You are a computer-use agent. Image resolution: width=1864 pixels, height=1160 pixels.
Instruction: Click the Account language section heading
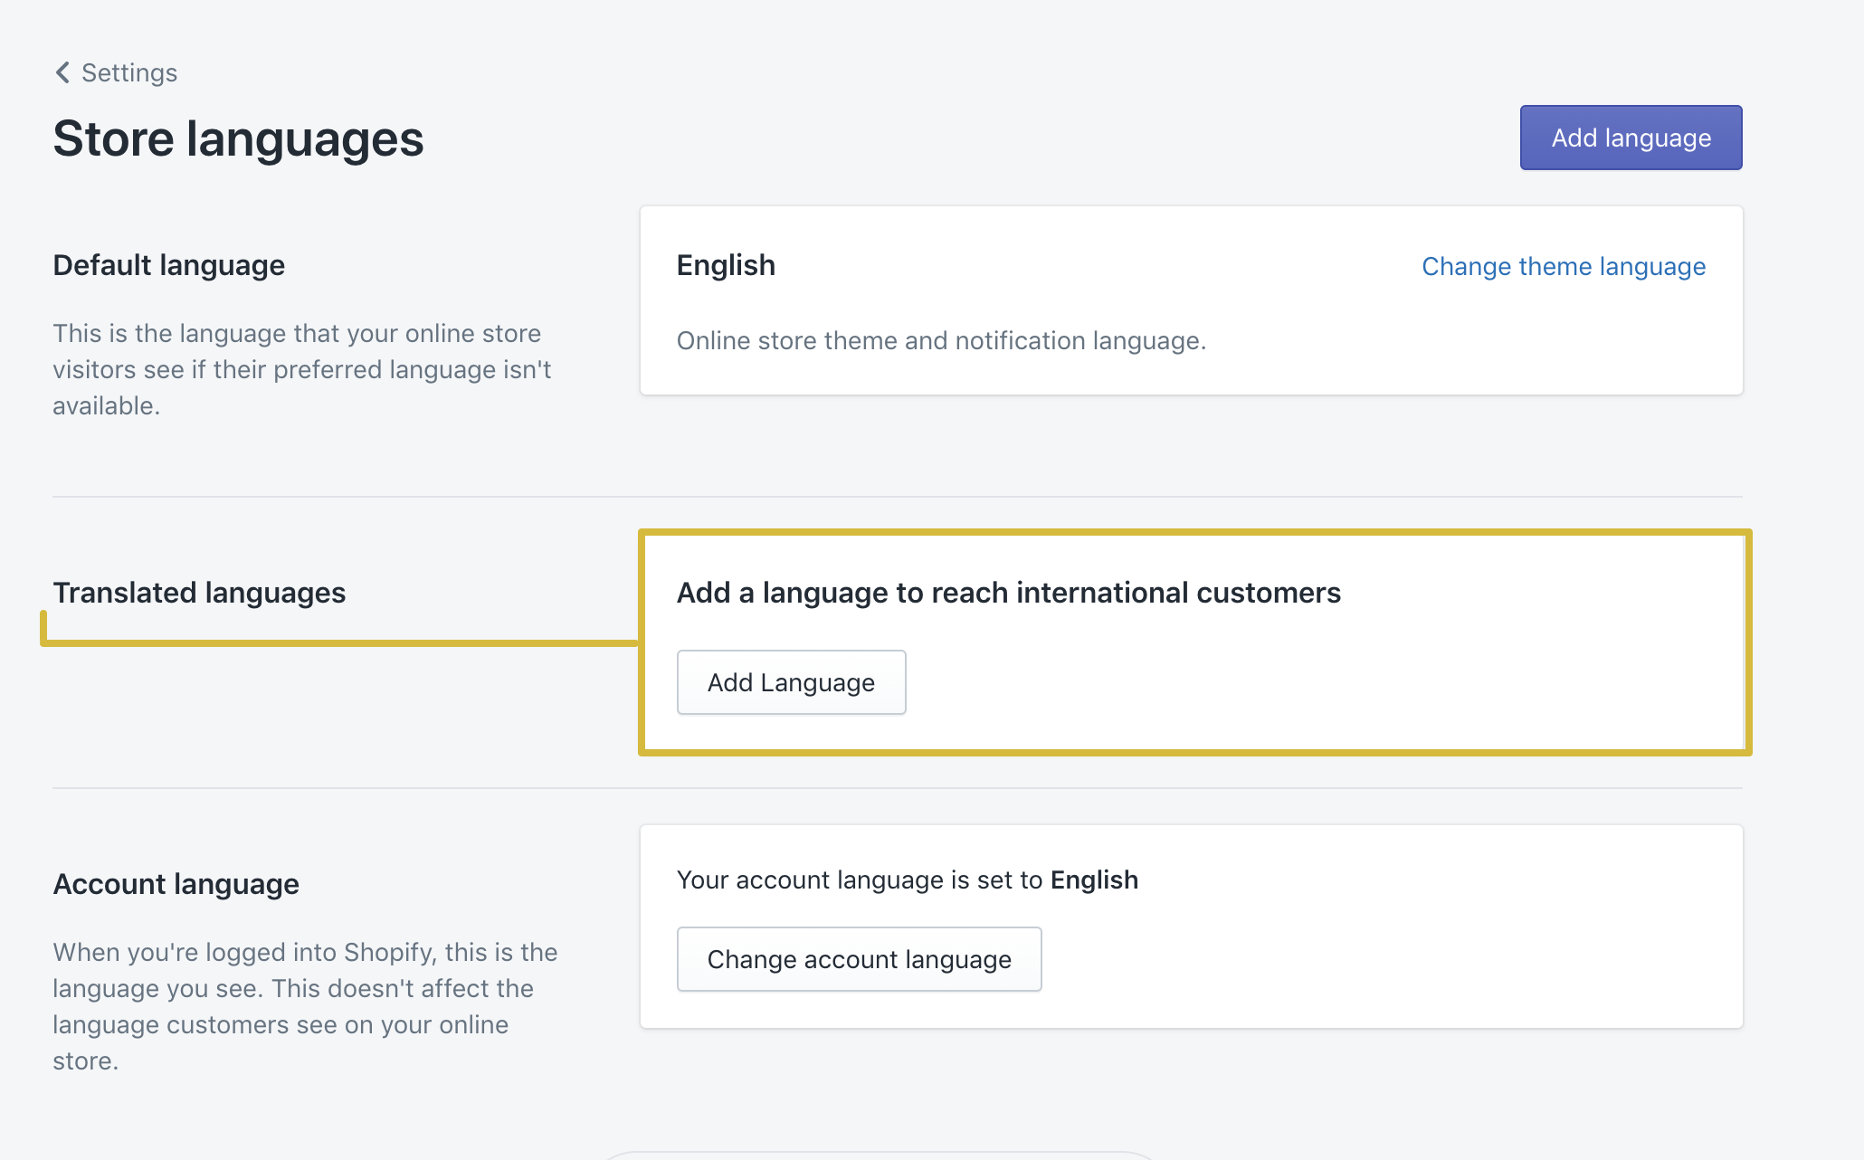(176, 884)
